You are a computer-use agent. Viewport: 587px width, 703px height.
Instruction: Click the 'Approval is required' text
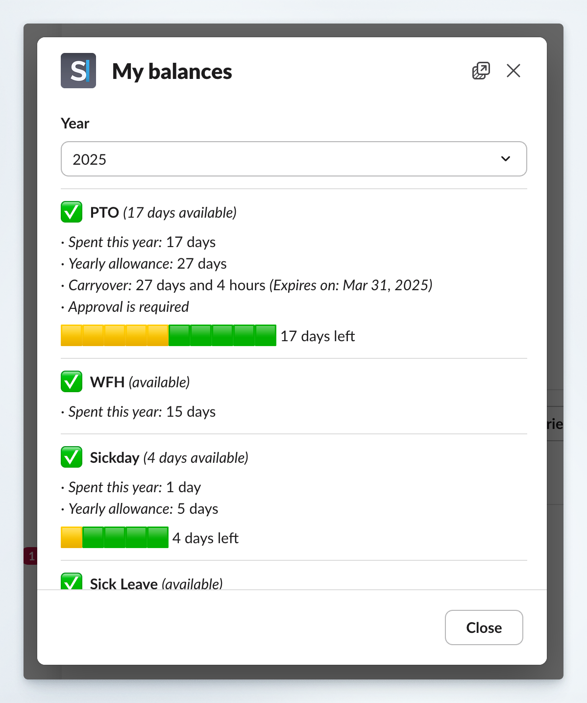coord(128,307)
